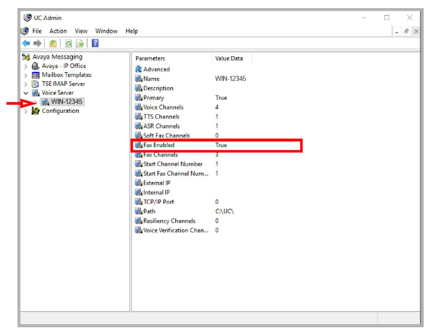Click the Refresh toolbar icon
The width and height of the screenshot is (441, 336).
(x=69, y=43)
